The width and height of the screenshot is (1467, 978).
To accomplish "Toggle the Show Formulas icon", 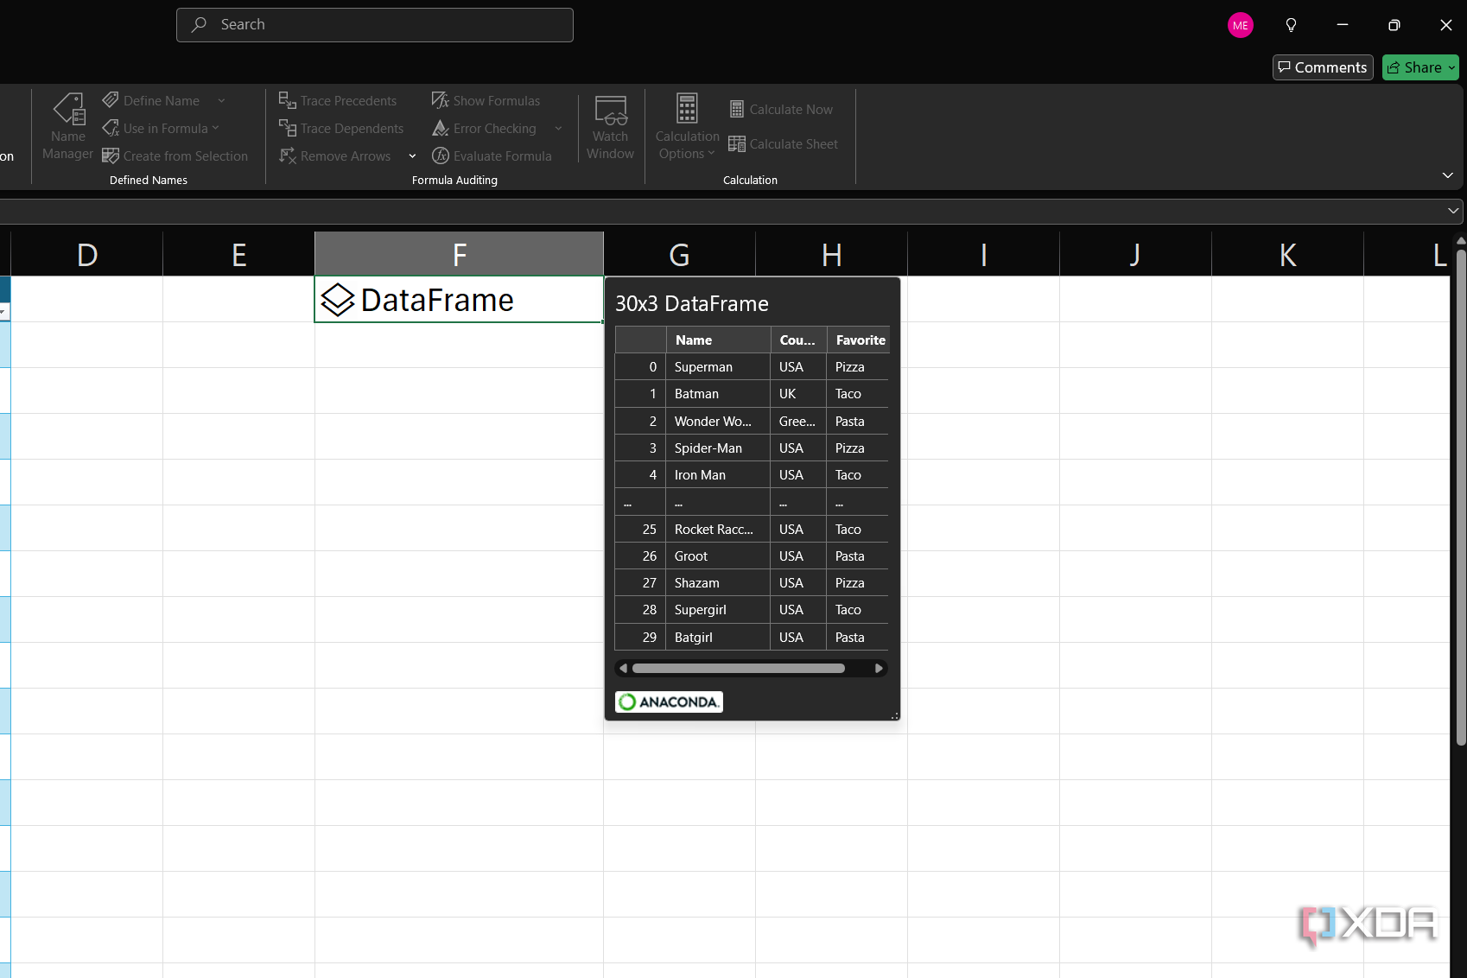I will coord(441,100).
